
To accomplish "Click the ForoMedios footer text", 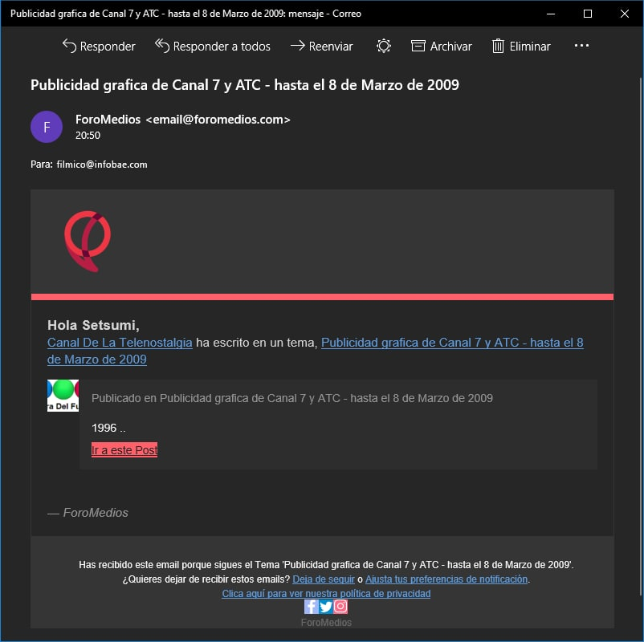I will 326,623.
